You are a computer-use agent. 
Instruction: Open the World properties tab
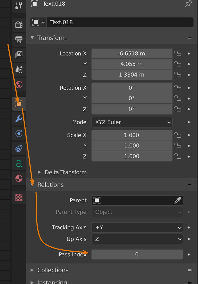(19, 84)
